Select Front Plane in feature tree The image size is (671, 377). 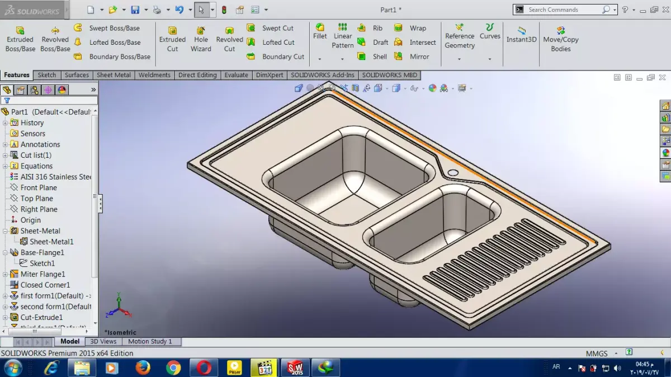click(x=39, y=187)
